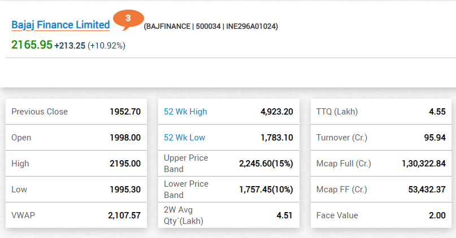
Task: Click the Mcap Full (Cr.) value 1,30,322.84
Action: [424, 164]
